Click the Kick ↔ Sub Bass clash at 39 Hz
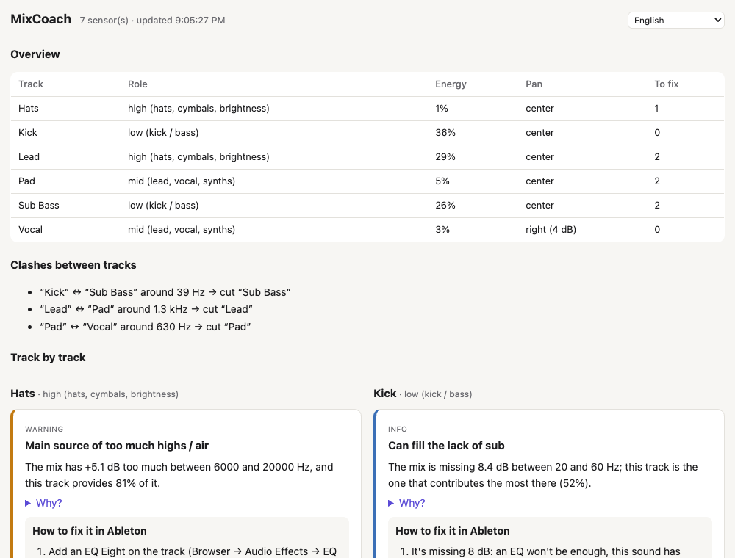 click(165, 292)
